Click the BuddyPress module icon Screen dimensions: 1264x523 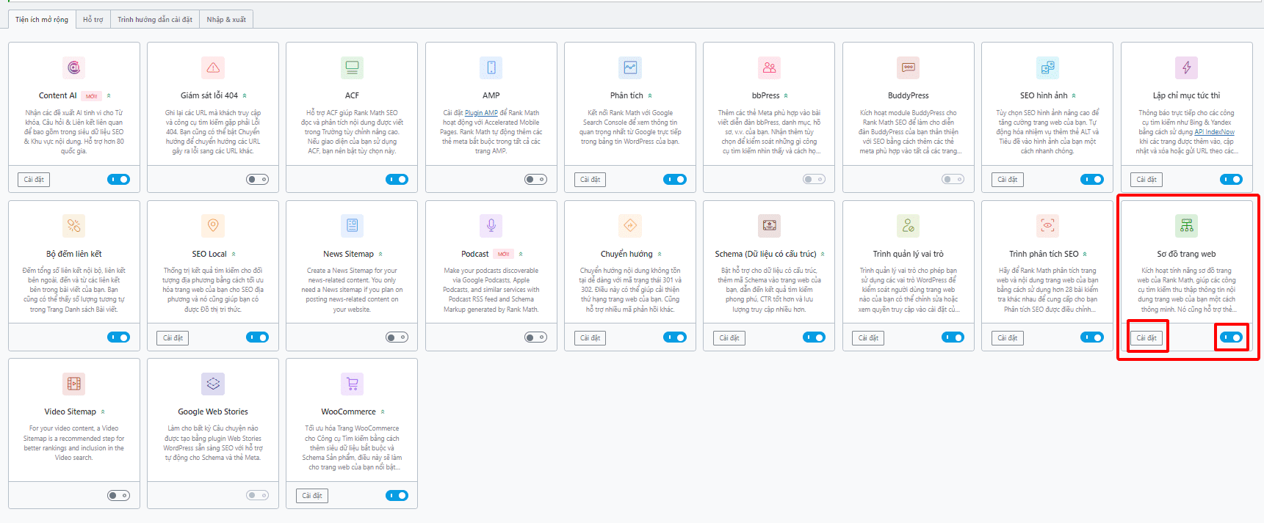pos(909,67)
